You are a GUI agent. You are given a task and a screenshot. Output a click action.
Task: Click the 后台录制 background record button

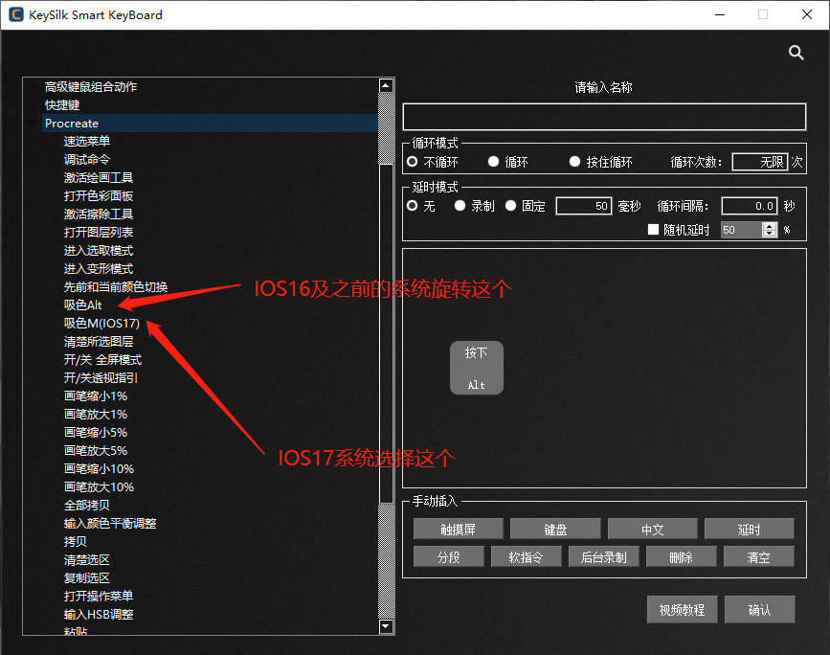pyautogui.click(x=603, y=556)
